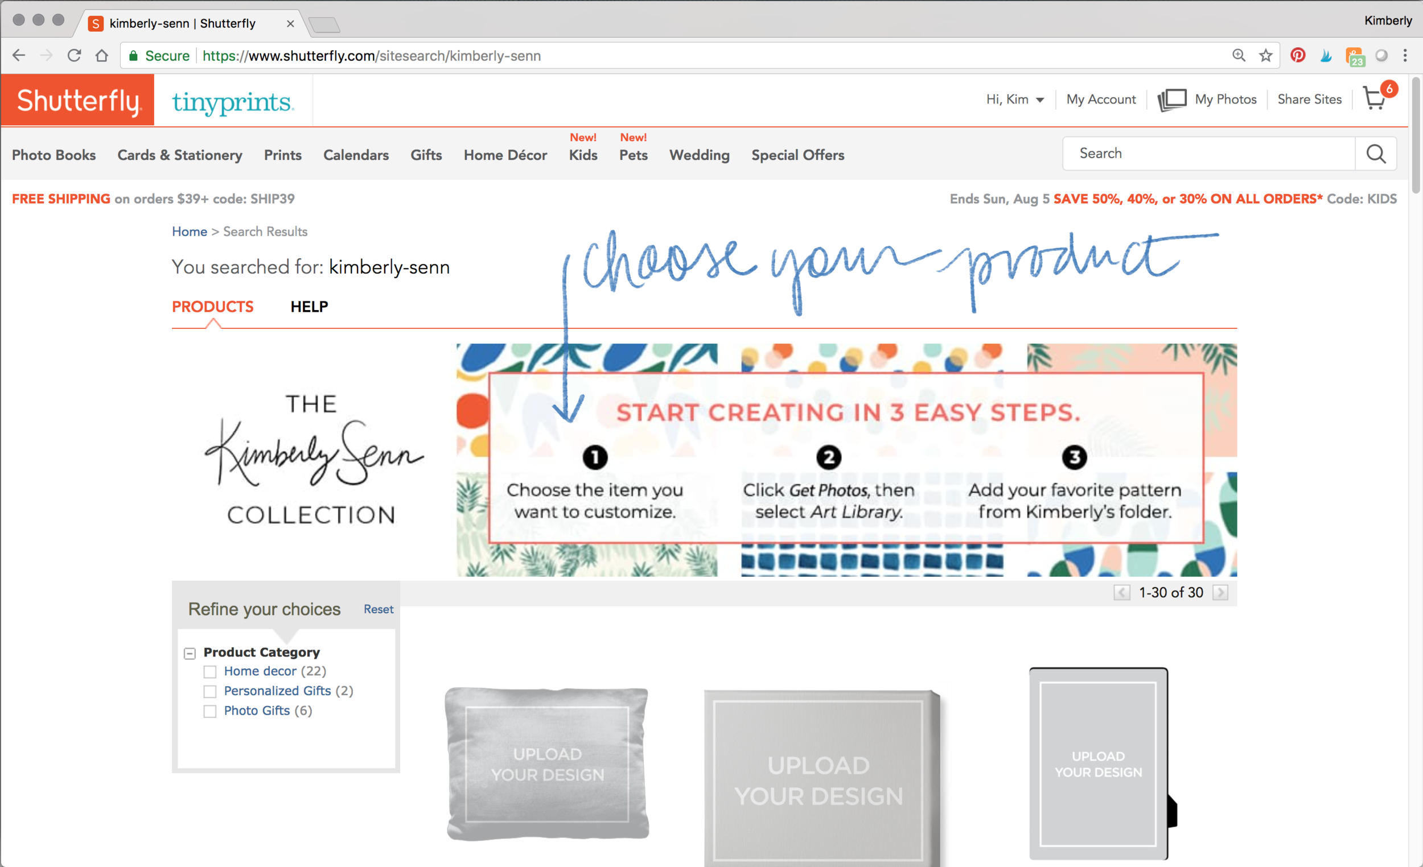The image size is (1423, 867).
Task: Go to My Account
Action: coord(1101,100)
